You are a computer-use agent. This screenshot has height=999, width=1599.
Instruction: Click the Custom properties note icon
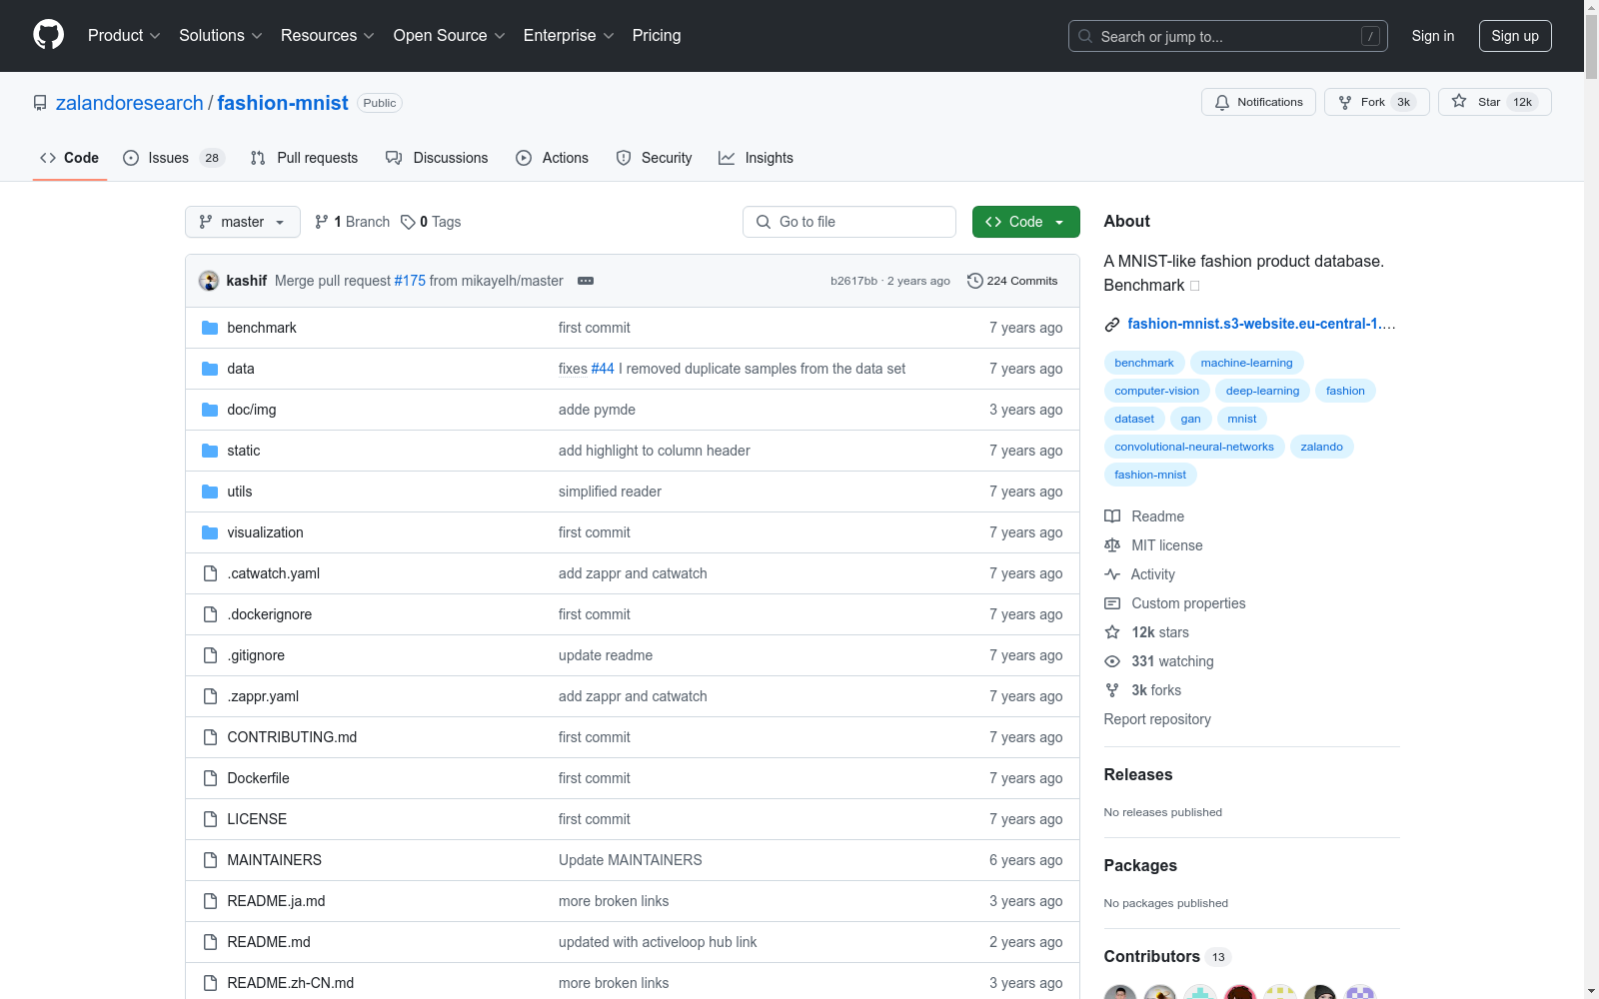pyautogui.click(x=1112, y=603)
